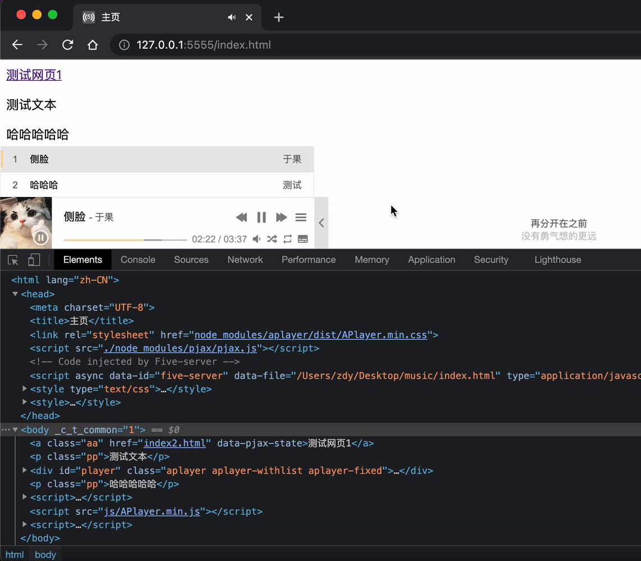
Task: Close the 主页 browser tab
Action: [249, 17]
